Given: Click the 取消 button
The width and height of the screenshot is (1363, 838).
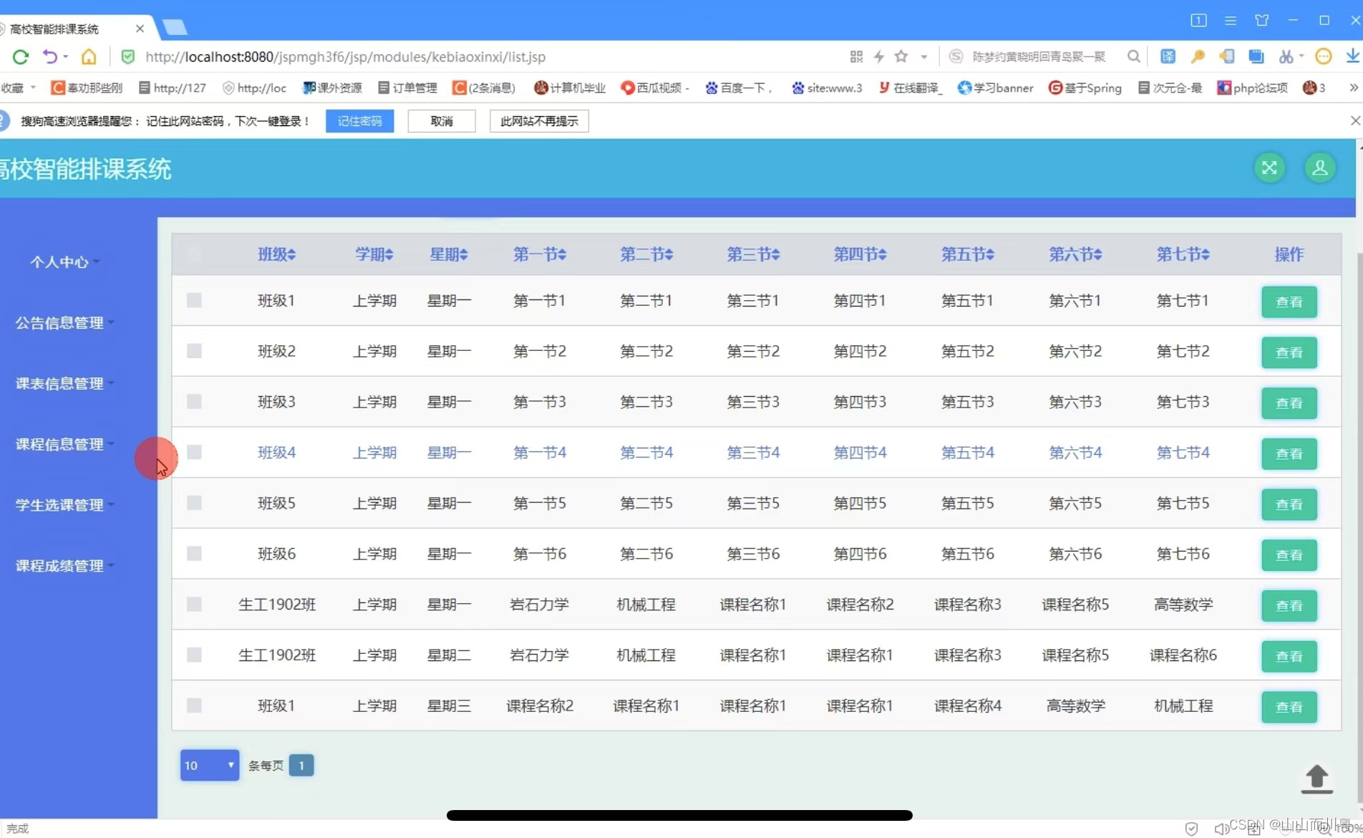Looking at the screenshot, I should point(442,121).
